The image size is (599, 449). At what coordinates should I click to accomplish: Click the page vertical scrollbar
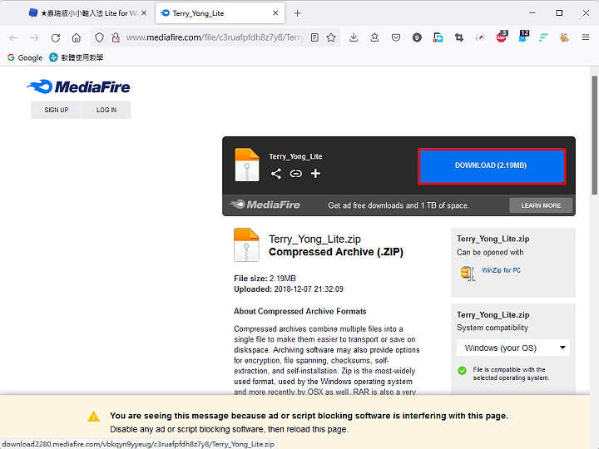(x=594, y=136)
